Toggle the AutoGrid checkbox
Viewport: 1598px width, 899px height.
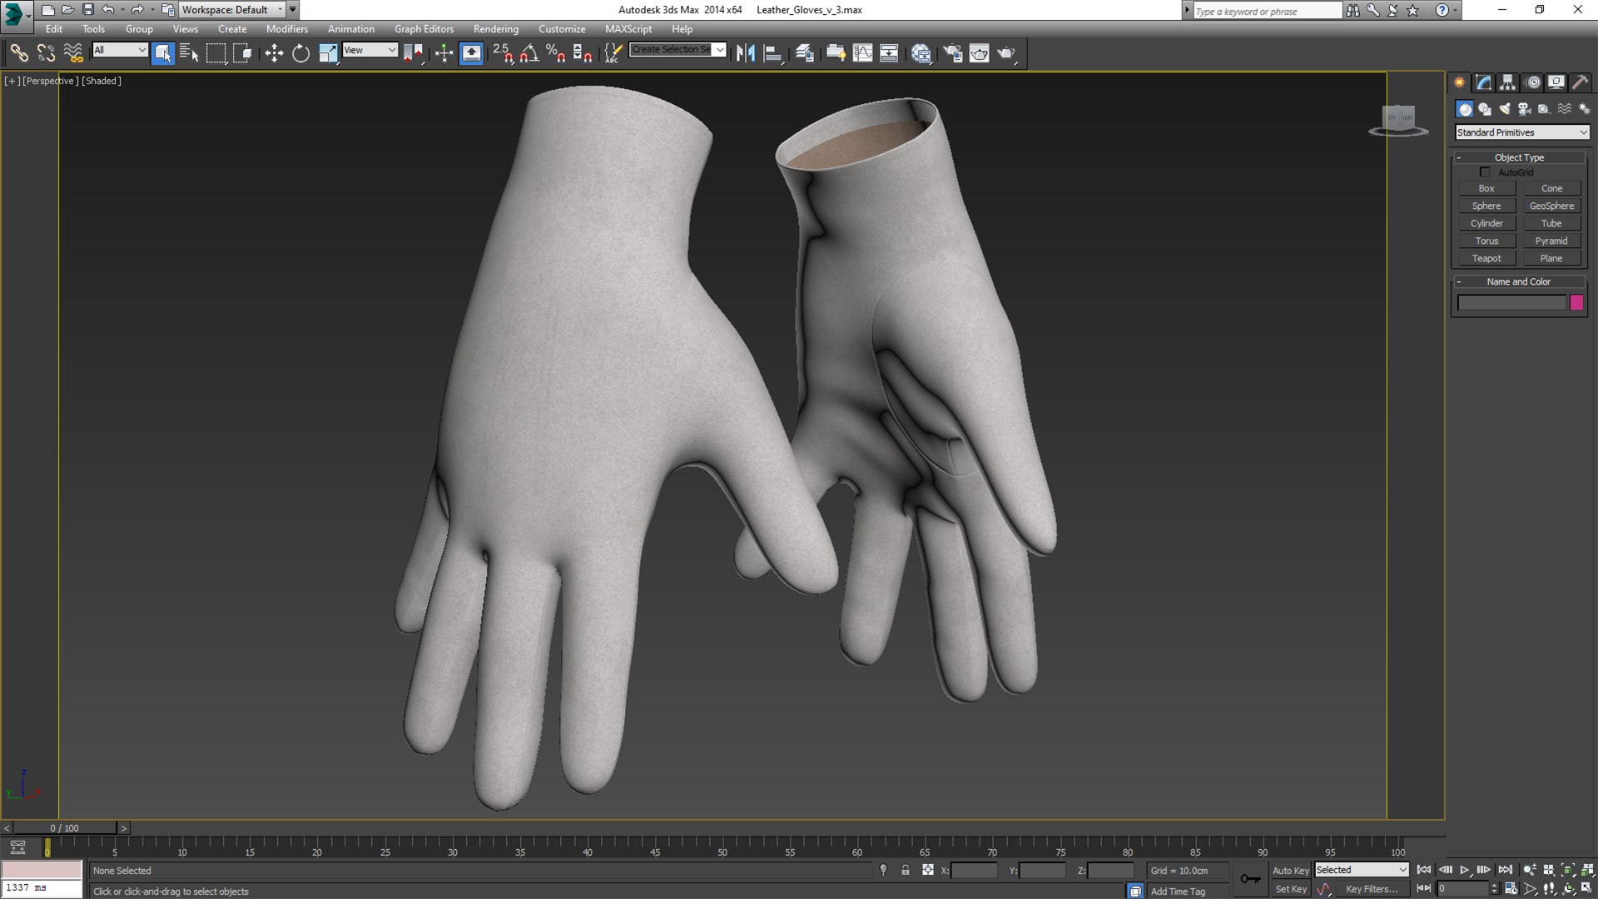(1485, 172)
